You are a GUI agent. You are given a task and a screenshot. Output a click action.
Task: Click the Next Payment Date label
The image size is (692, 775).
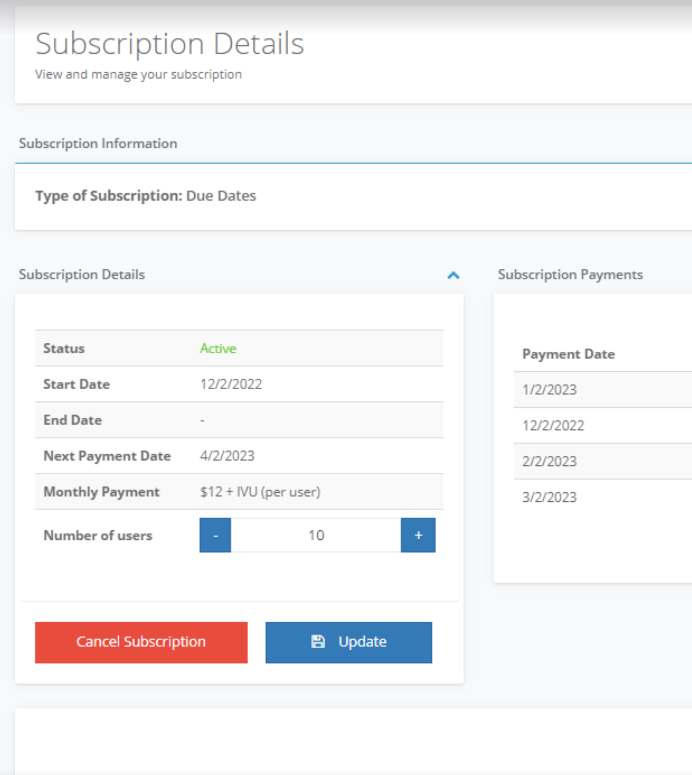tap(107, 456)
